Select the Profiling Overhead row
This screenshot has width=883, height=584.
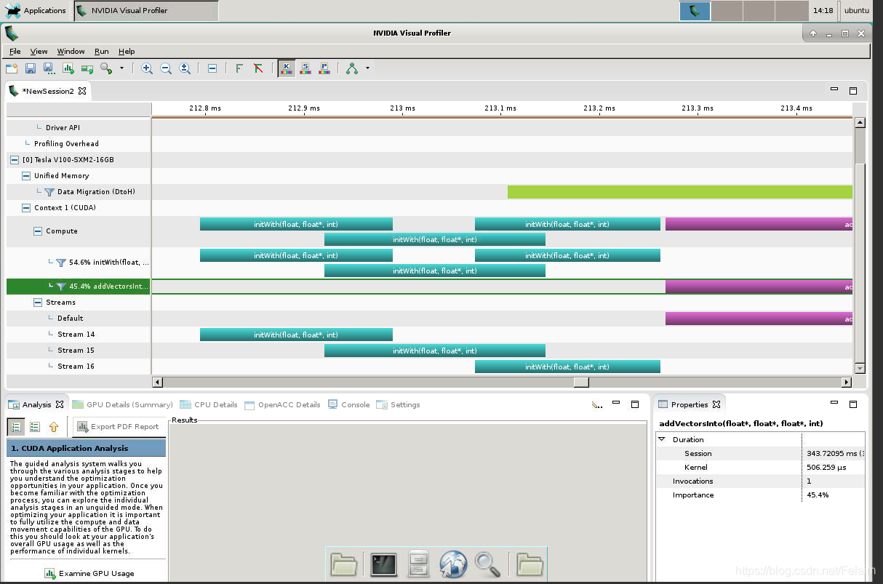(66, 144)
